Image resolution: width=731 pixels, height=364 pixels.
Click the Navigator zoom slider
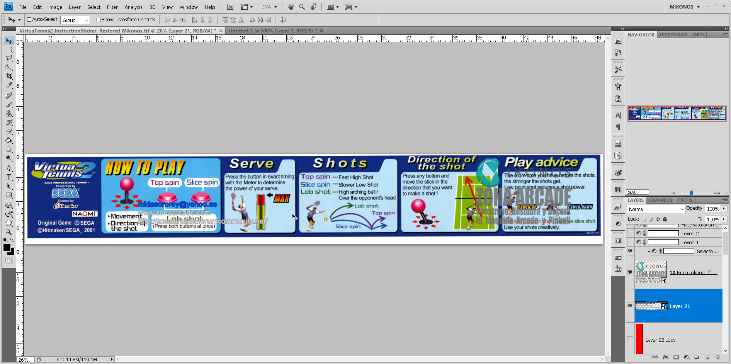pyautogui.click(x=690, y=192)
